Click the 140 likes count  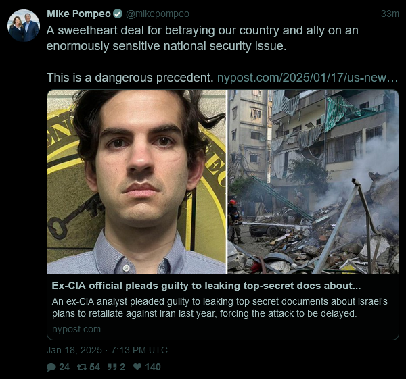pyautogui.click(x=153, y=367)
